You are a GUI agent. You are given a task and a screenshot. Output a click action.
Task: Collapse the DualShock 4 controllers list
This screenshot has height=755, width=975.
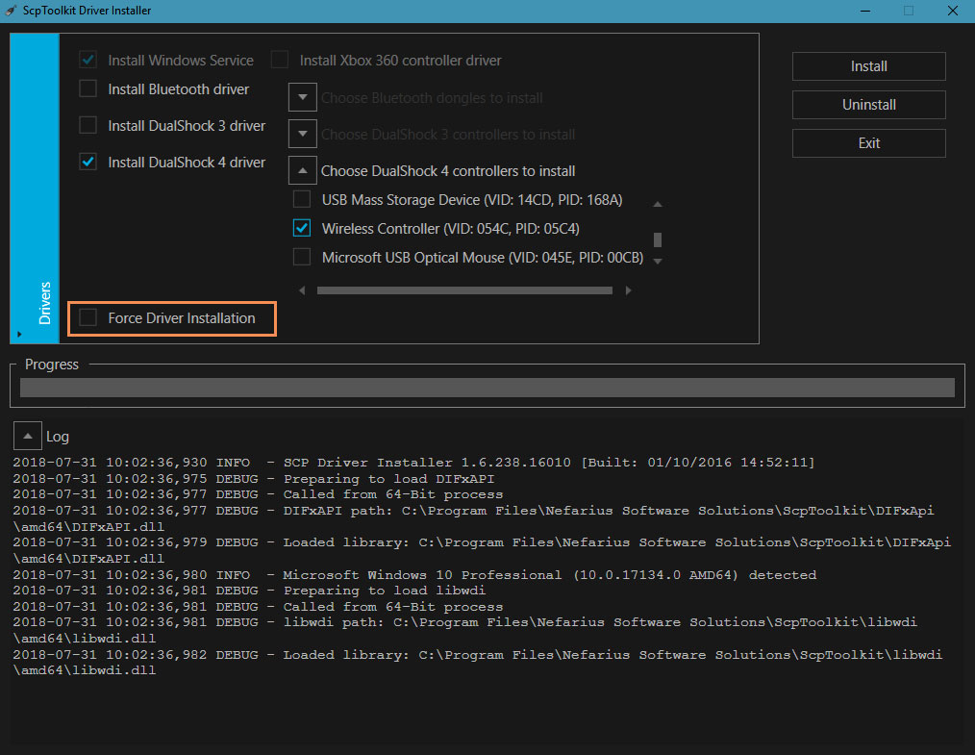tap(303, 171)
